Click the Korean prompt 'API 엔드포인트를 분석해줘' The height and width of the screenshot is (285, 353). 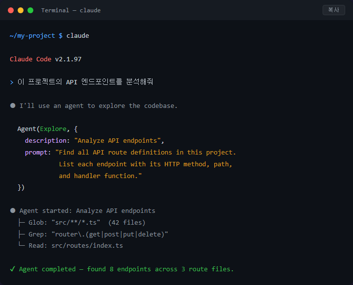click(109, 82)
